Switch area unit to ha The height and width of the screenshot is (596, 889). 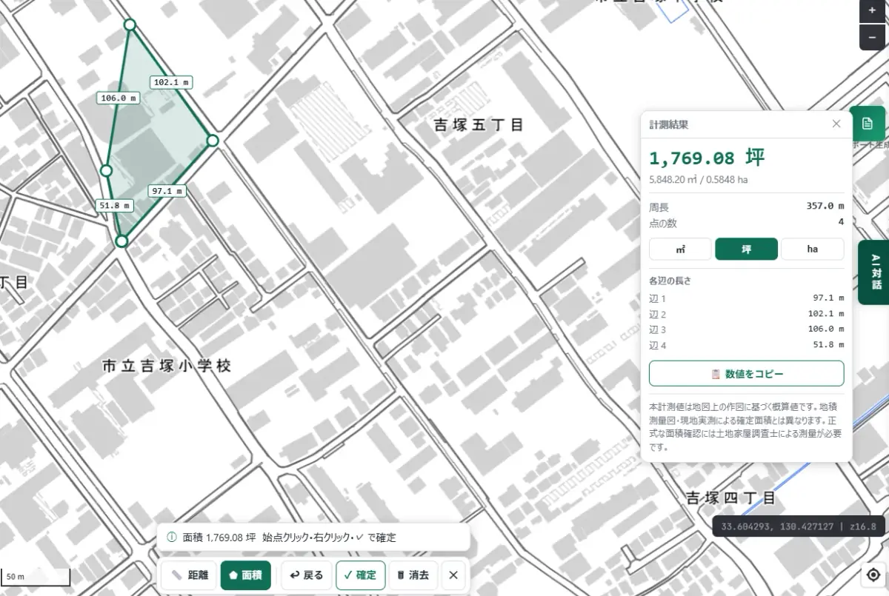pos(812,249)
